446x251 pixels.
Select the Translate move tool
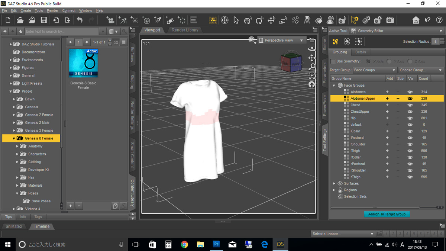tap(271, 20)
